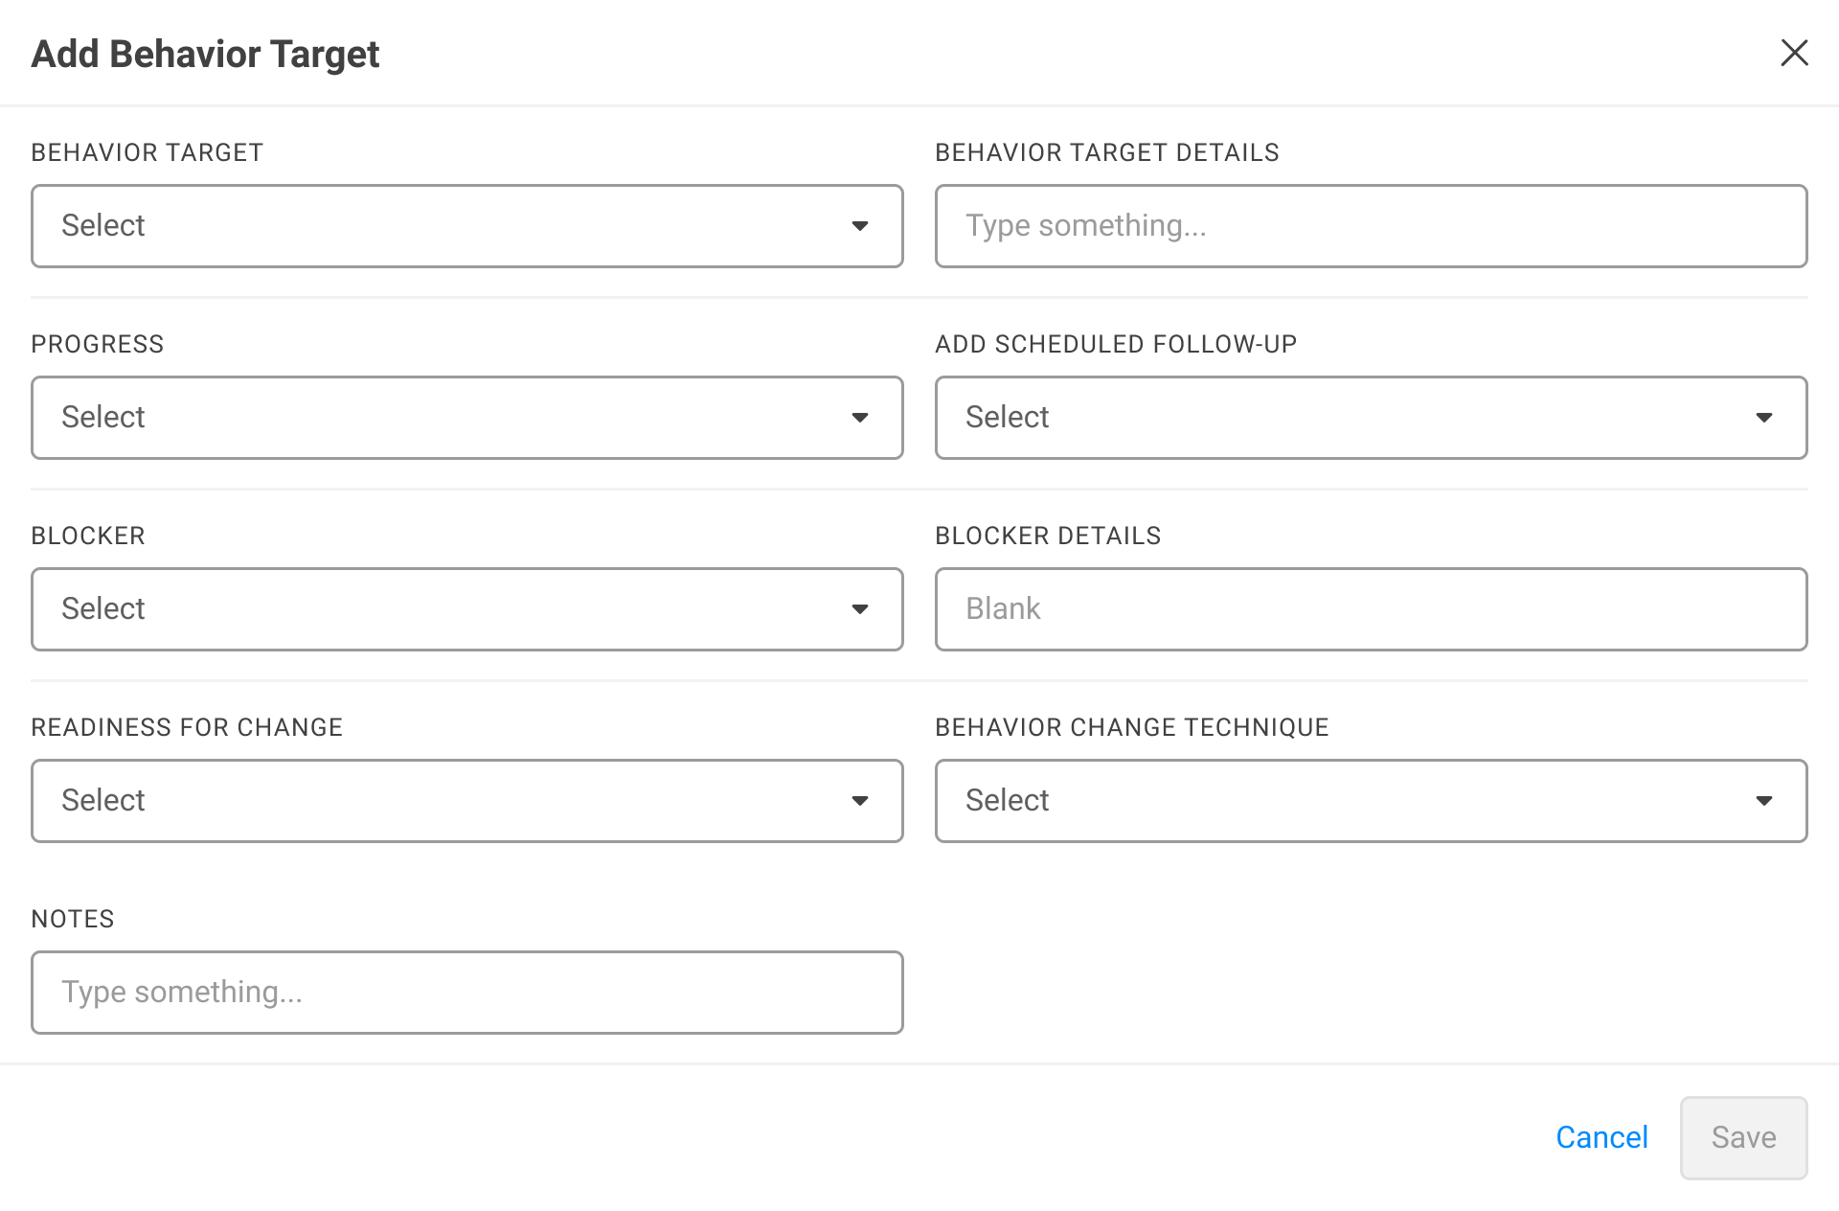Click the caret arrow in Progress dropdown
This screenshot has height=1211, width=1839.
[860, 418]
